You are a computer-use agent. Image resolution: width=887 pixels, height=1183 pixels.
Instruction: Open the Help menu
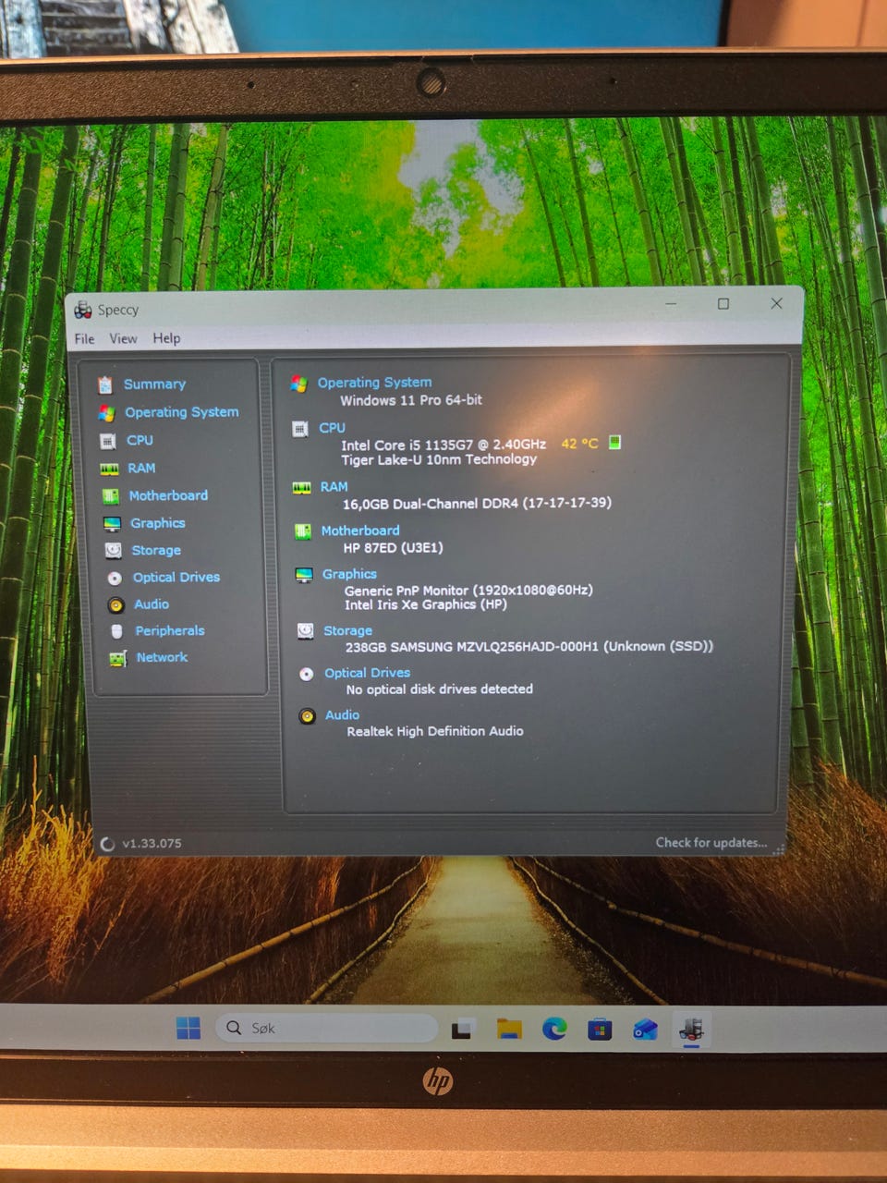[166, 338]
